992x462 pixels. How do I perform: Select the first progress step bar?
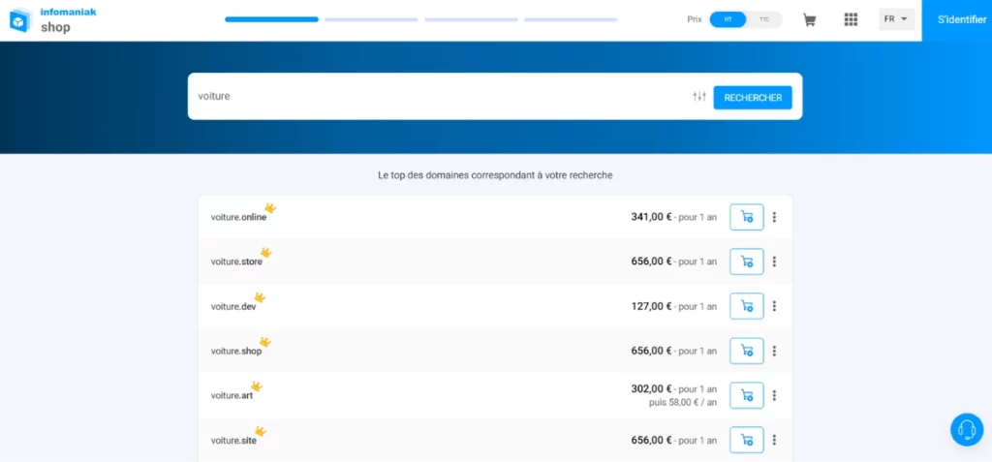(271, 19)
